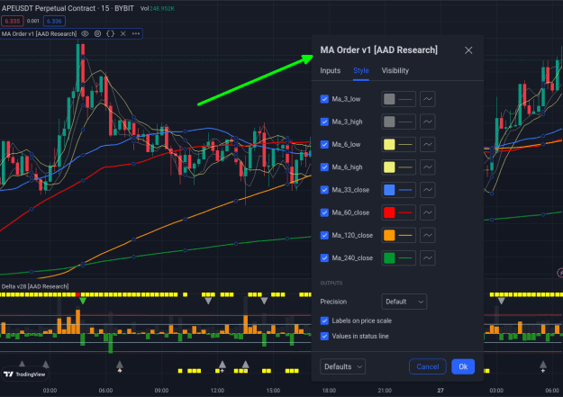
Task: Disable the Ma_60_close plot checkbox
Action: (324, 212)
